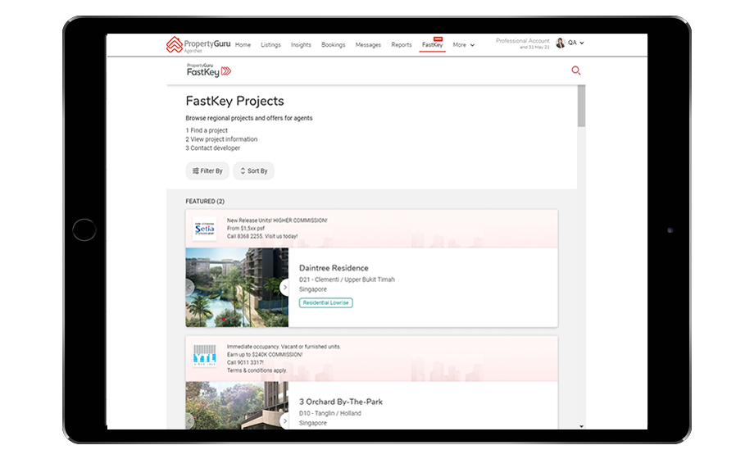Image resolution: width=754 pixels, height=459 pixels.
Task: Click the vertical scrollbar thumb
Action: click(581, 106)
